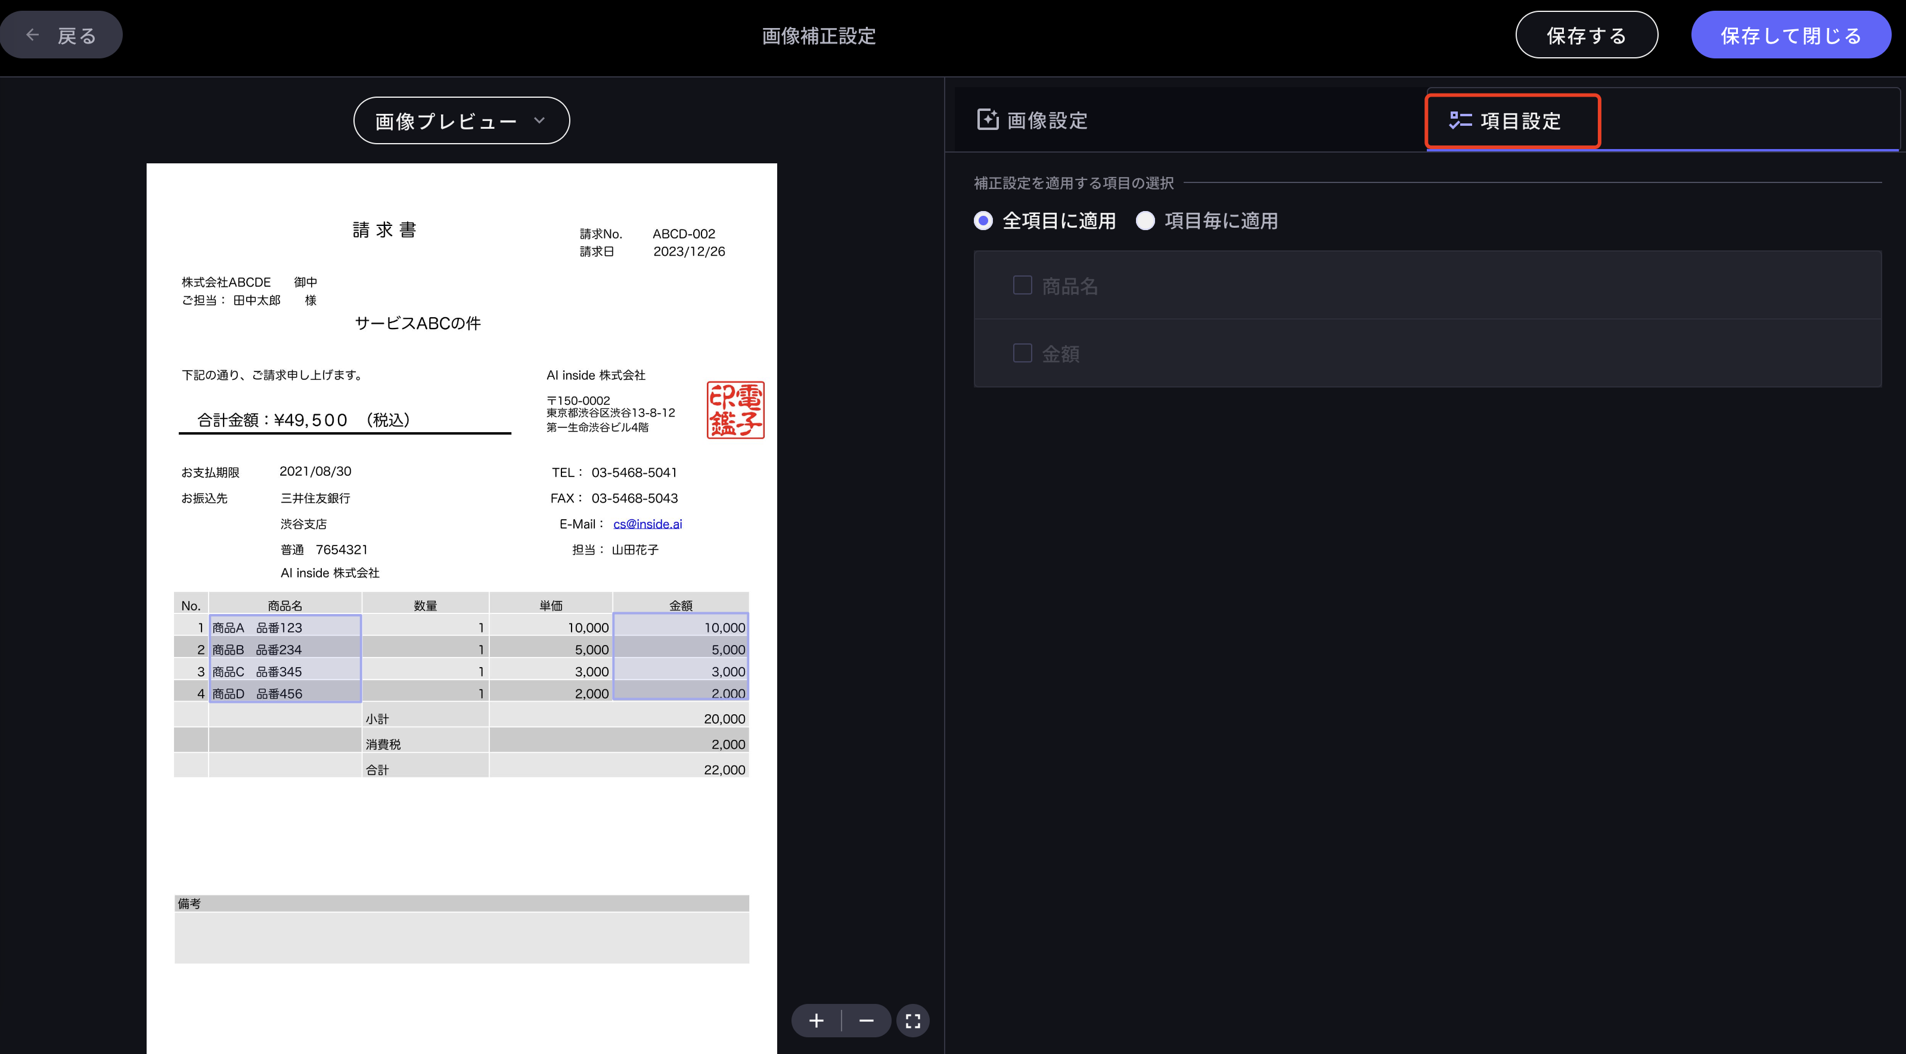Open the cs@inside.ai email link
The width and height of the screenshot is (1906, 1054).
tap(647, 524)
